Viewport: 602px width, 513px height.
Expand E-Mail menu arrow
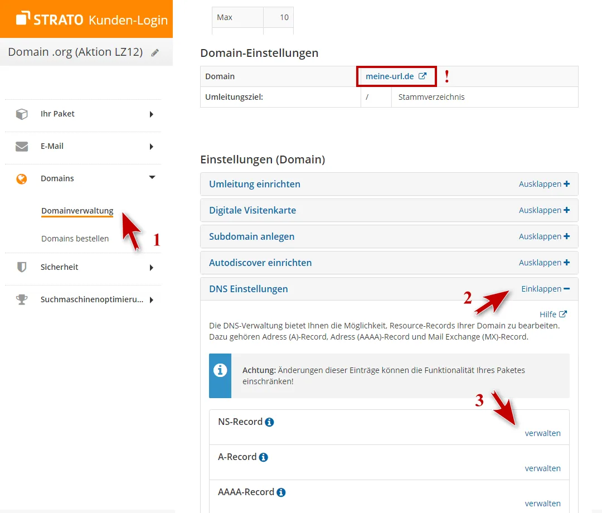(151, 146)
